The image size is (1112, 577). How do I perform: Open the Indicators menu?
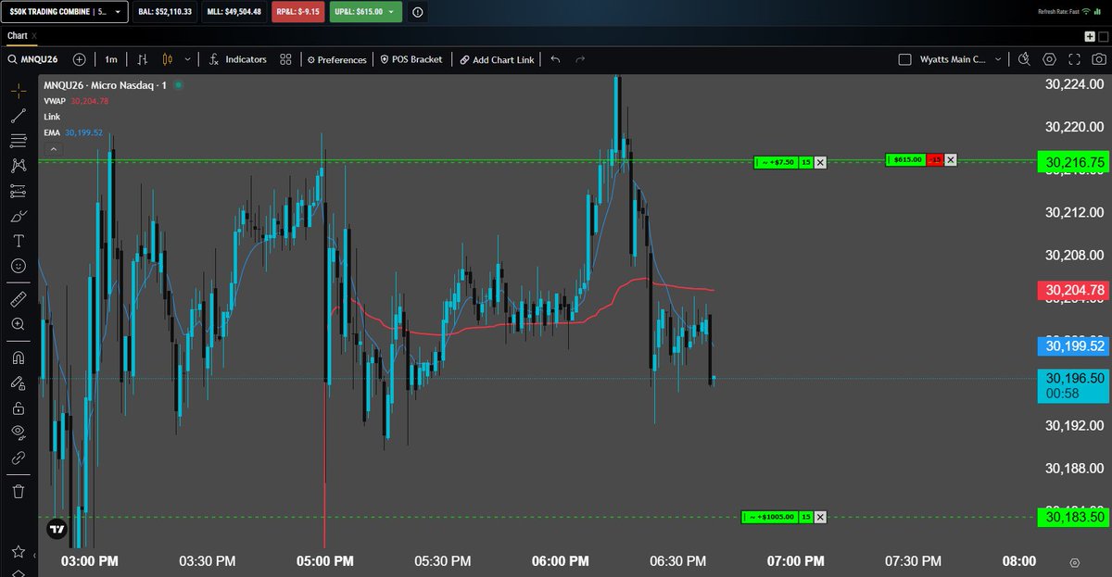tap(238, 59)
